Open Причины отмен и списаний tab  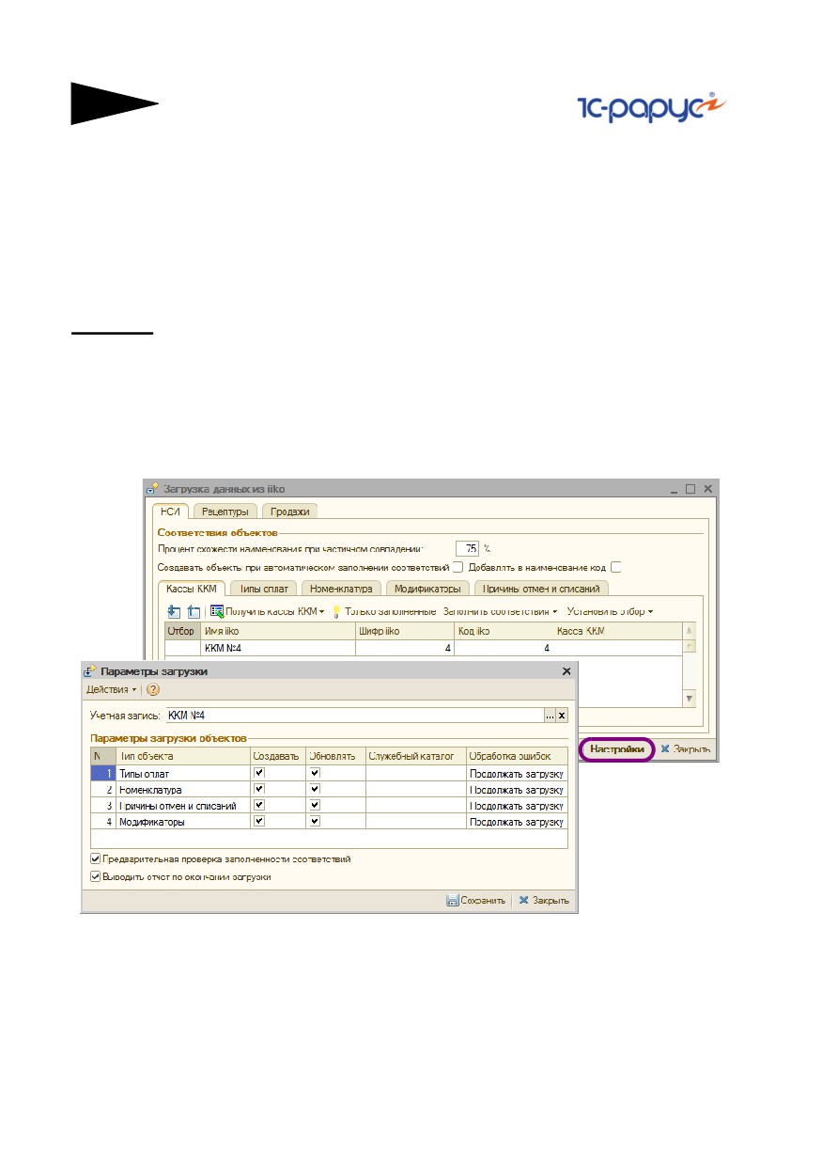(541, 588)
